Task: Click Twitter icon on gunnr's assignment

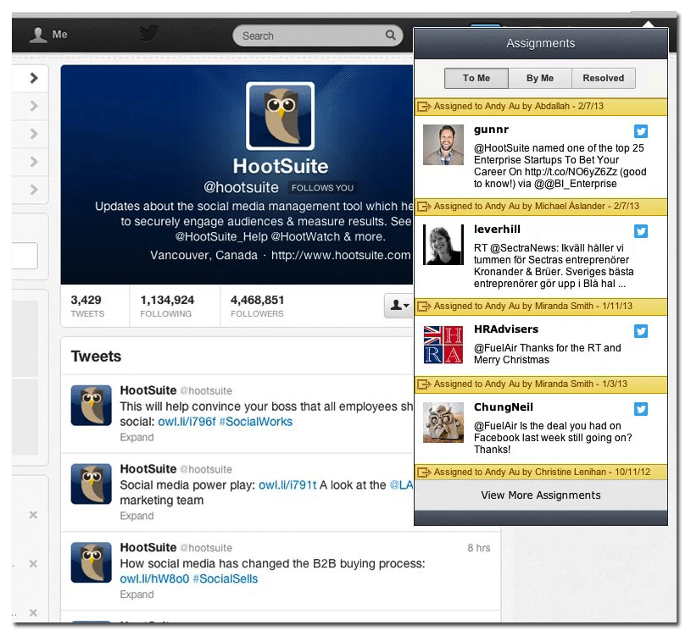Action: (x=641, y=131)
